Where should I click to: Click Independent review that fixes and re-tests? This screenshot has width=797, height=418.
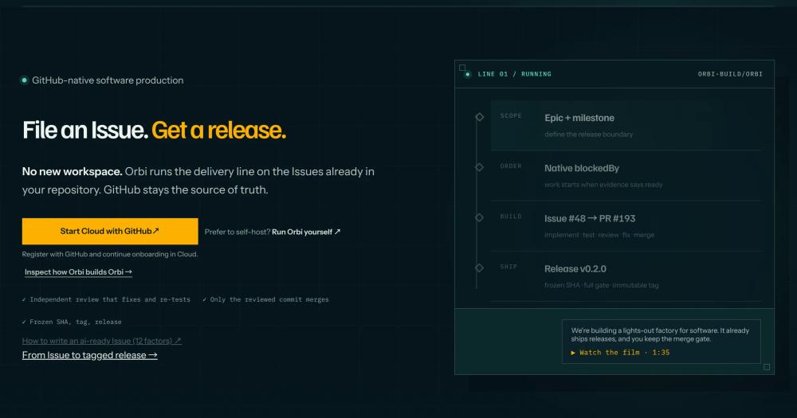click(106, 299)
